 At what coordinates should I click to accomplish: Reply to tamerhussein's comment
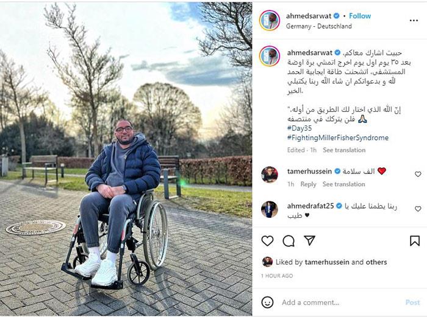pos(308,184)
